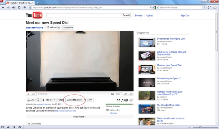Mute the video using the speaker icon
The height and width of the screenshot is (129, 219).
click(34, 94)
